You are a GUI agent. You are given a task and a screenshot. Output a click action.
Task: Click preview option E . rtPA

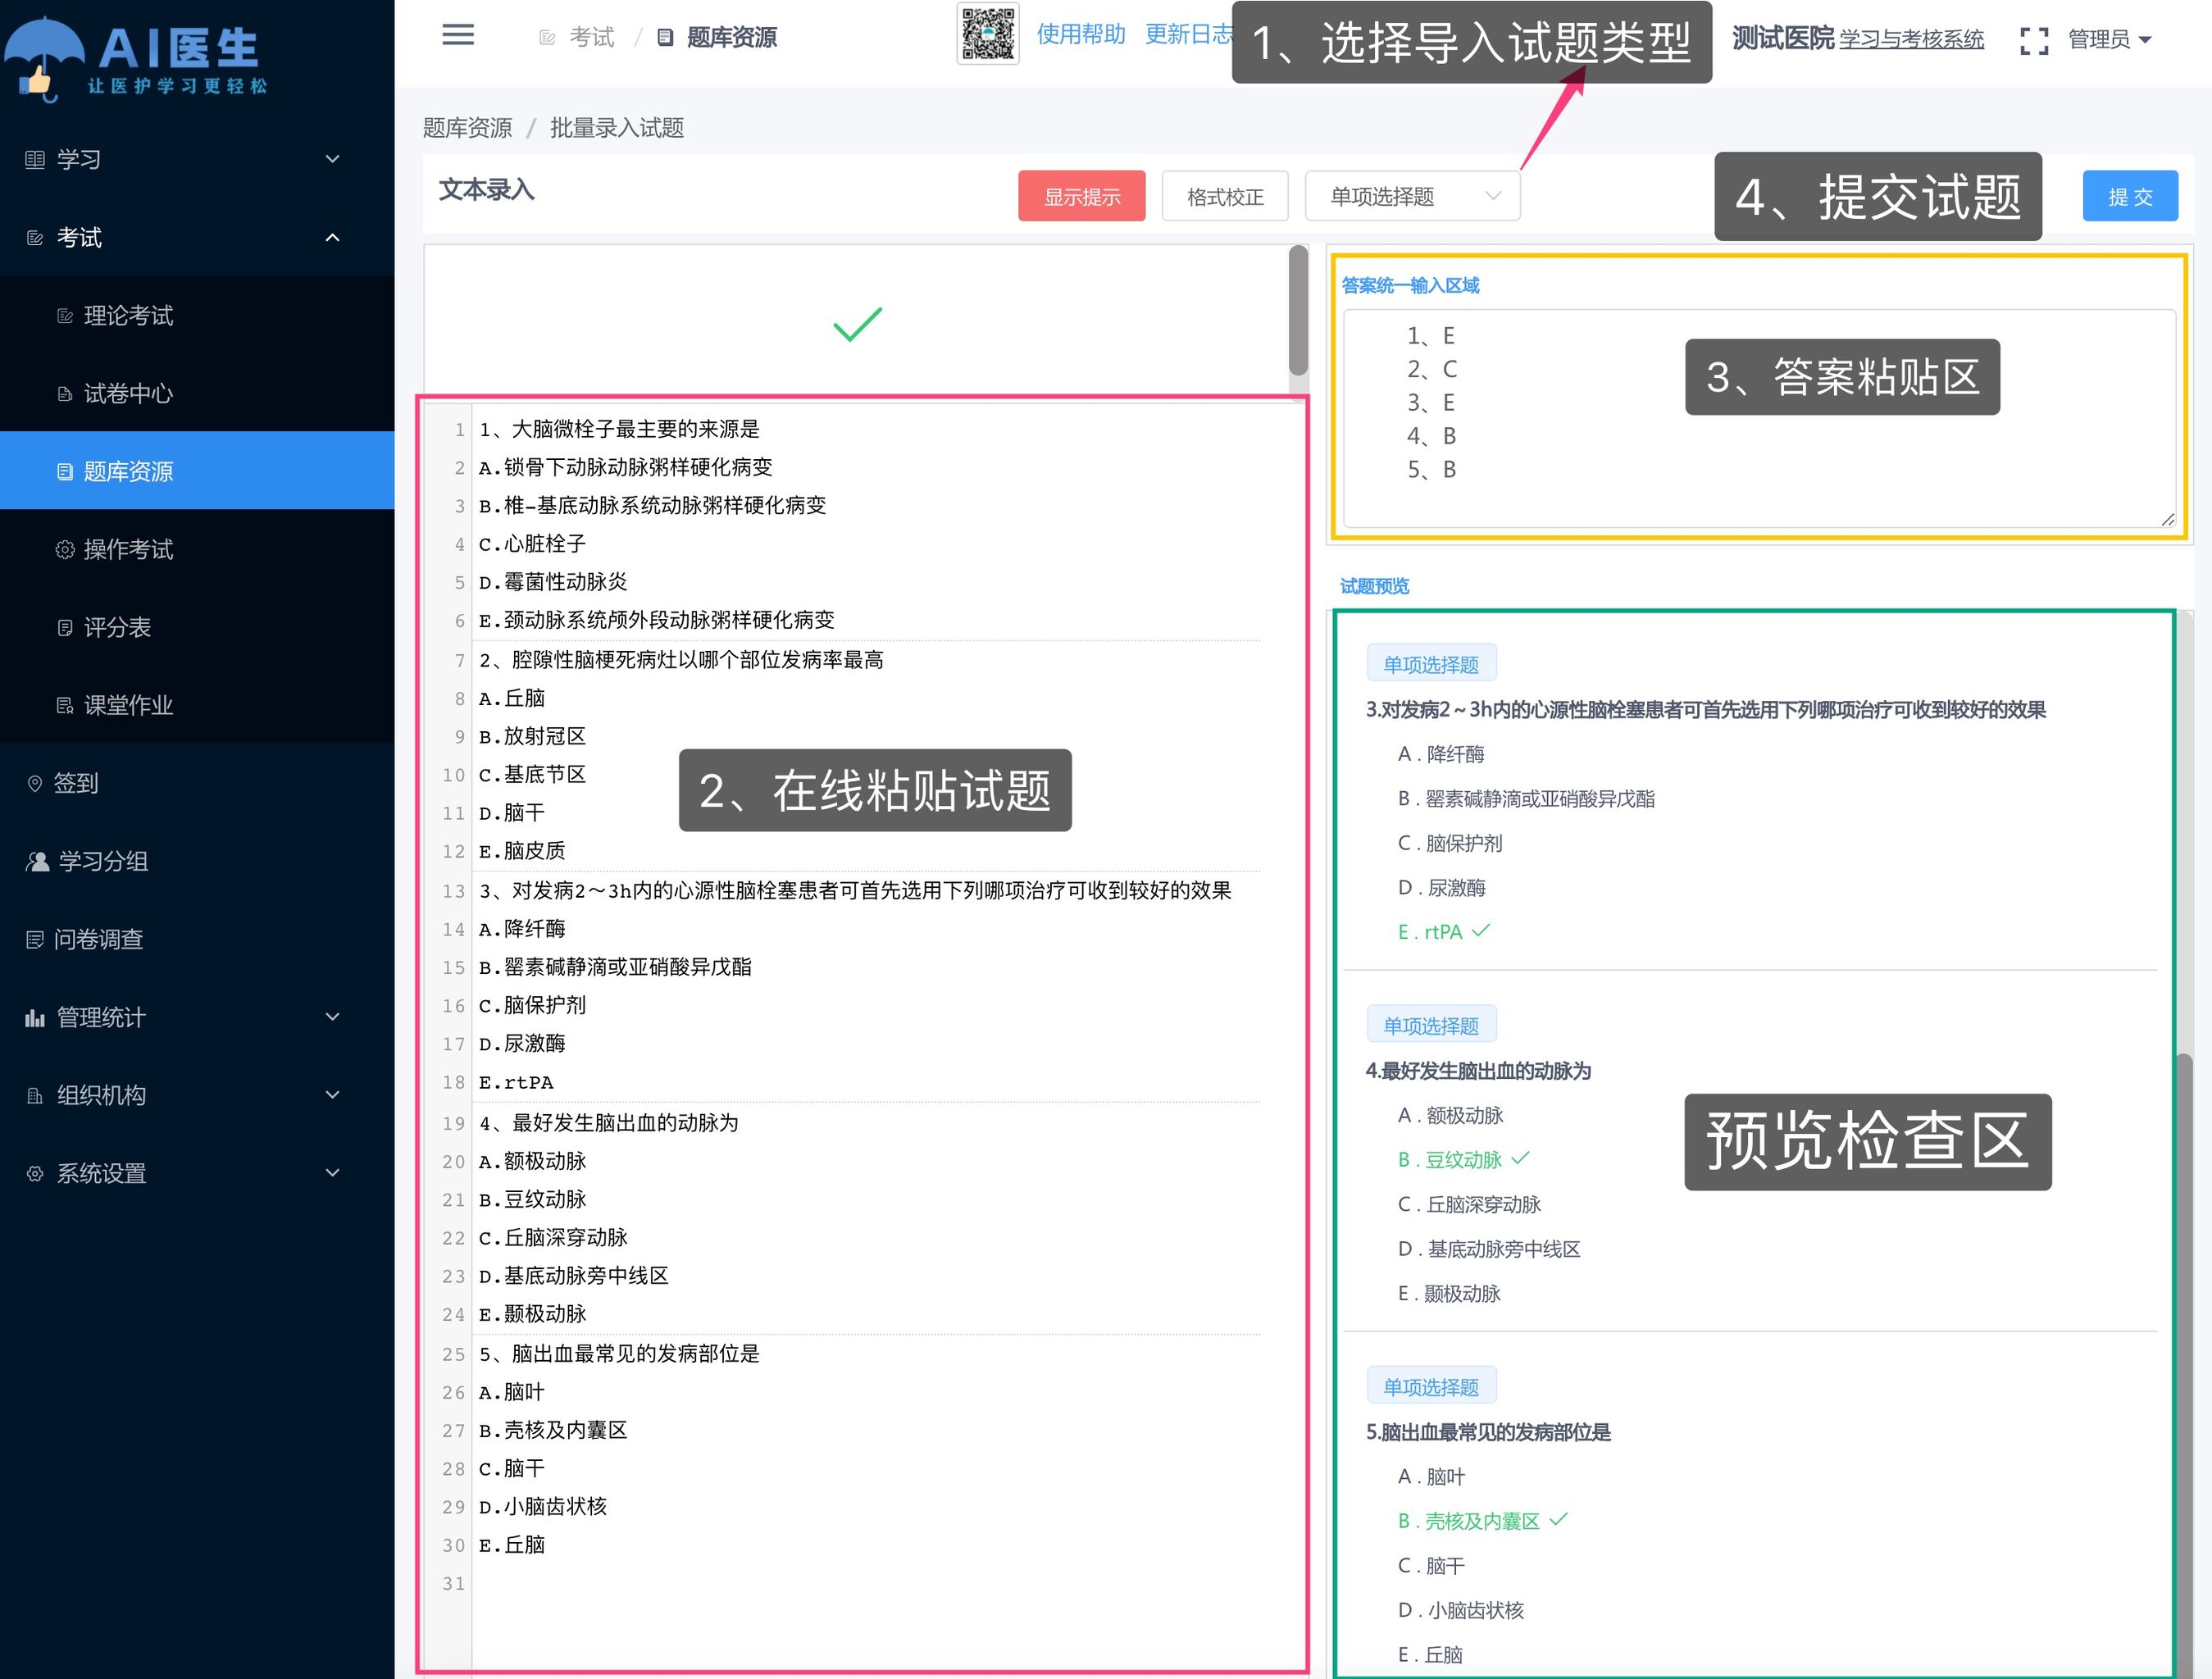coord(1430,932)
